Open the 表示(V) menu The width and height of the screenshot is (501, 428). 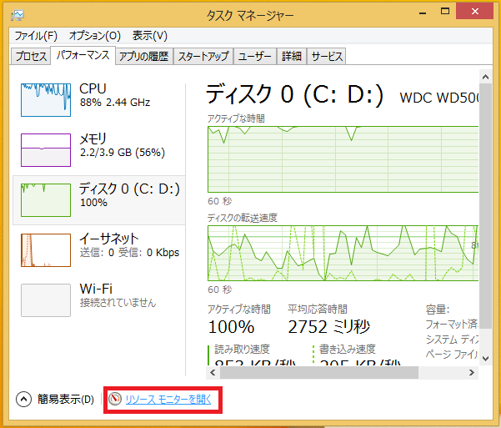150,36
